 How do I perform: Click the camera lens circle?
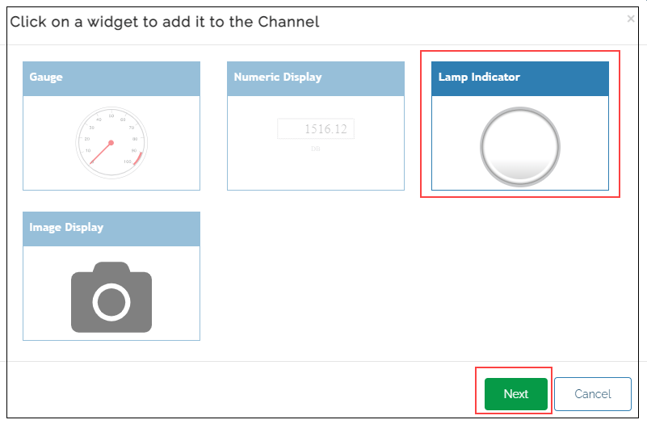111,302
